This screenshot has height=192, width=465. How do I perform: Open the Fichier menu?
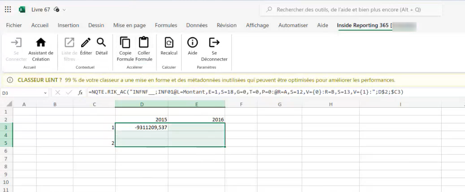(14, 25)
